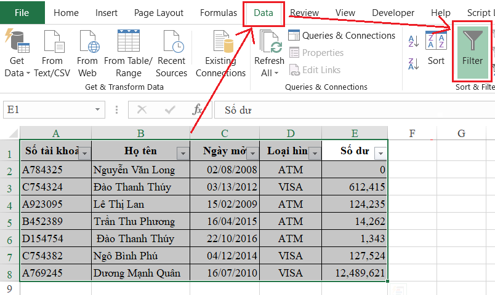
Task: Click the Insert Function fx button
Action: (x=198, y=110)
